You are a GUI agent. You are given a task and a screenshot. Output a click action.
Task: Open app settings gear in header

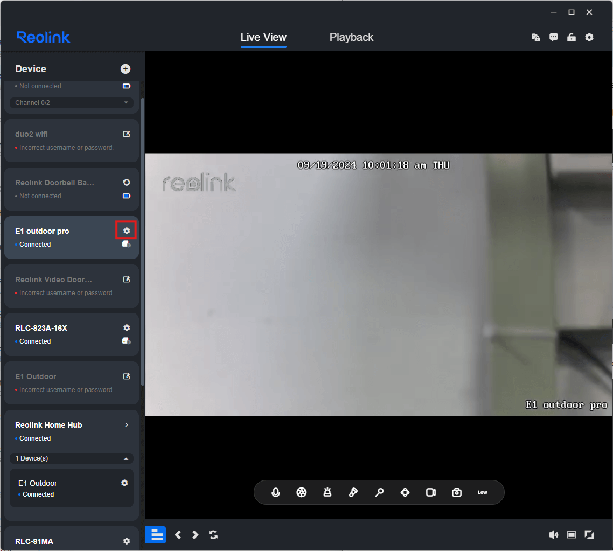coord(589,37)
